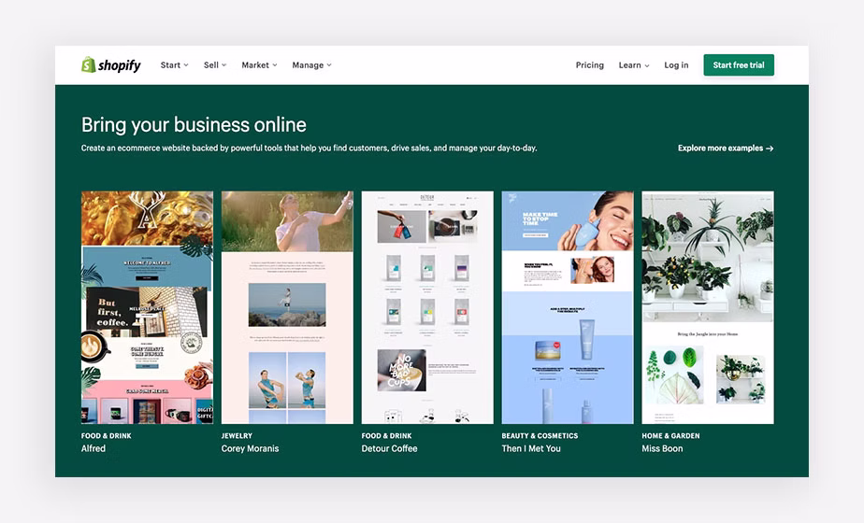Click the Then I Met You title
Image resolution: width=864 pixels, height=523 pixels.
531,449
